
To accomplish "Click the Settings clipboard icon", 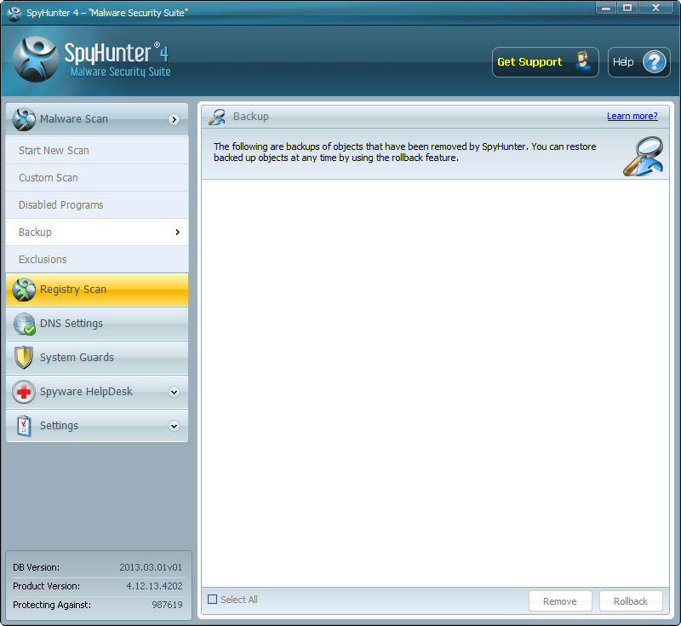I will pos(24,426).
